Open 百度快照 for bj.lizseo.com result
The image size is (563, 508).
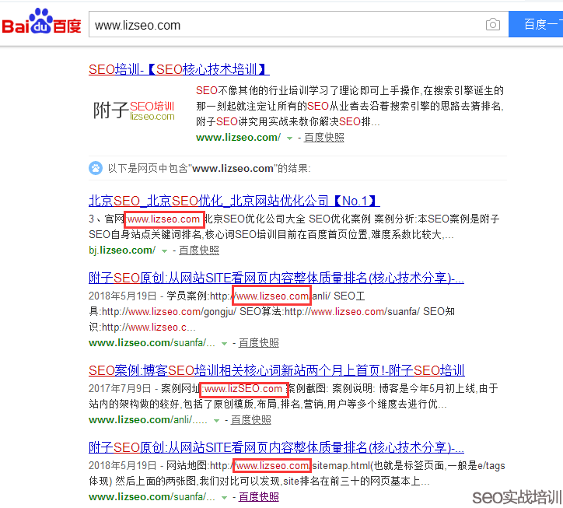(x=199, y=250)
